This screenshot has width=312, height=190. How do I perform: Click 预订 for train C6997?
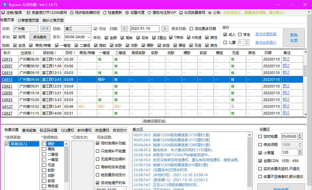click(286, 66)
